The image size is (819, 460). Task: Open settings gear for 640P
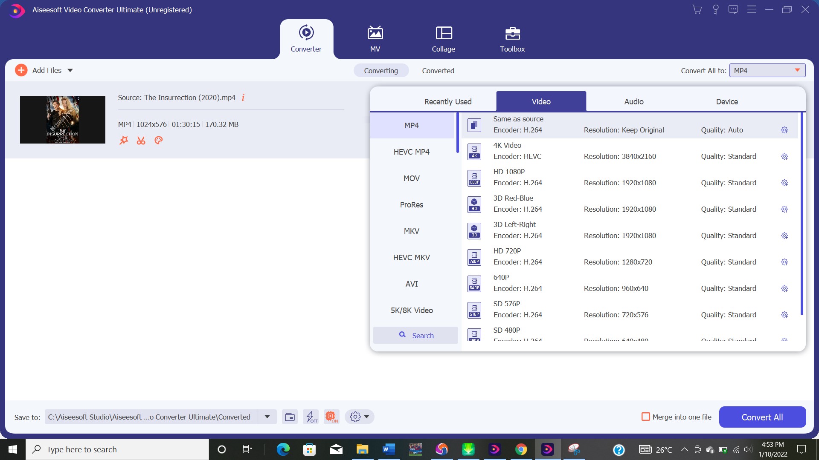pos(784,288)
